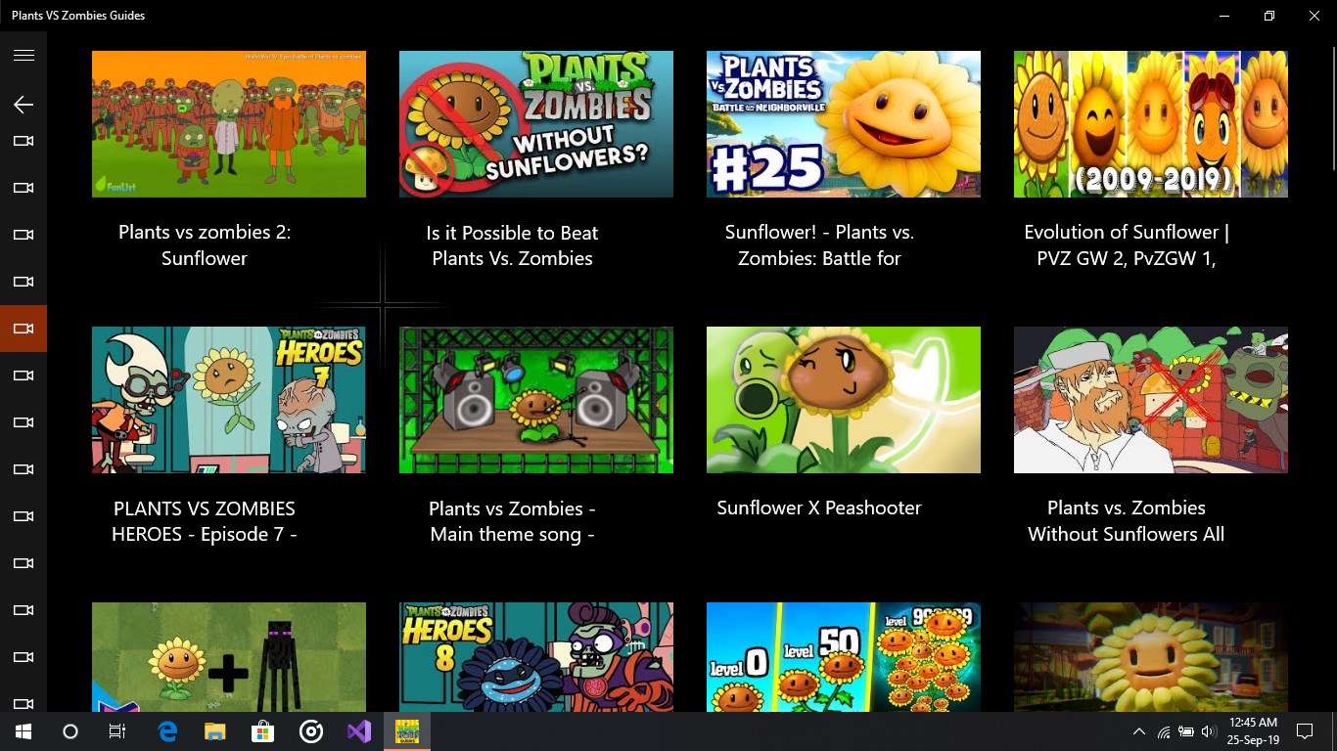Viewport: 1337px width, 751px height.
Task: Open Plants vs zombies 2: Sunflower thumbnail
Action: 229,124
